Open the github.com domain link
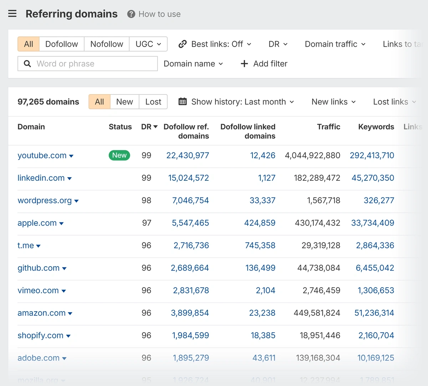Image resolution: width=428 pixels, height=386 pixels. point(39,268)
